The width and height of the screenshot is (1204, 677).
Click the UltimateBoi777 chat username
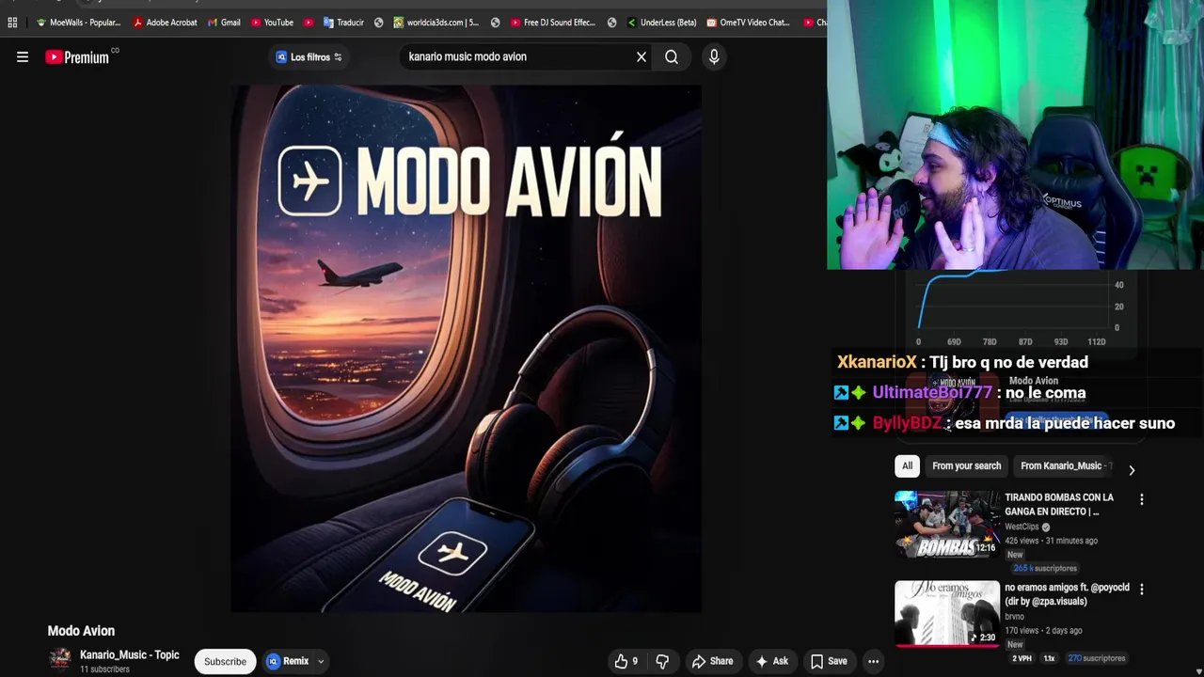click(x=931, y=393)
